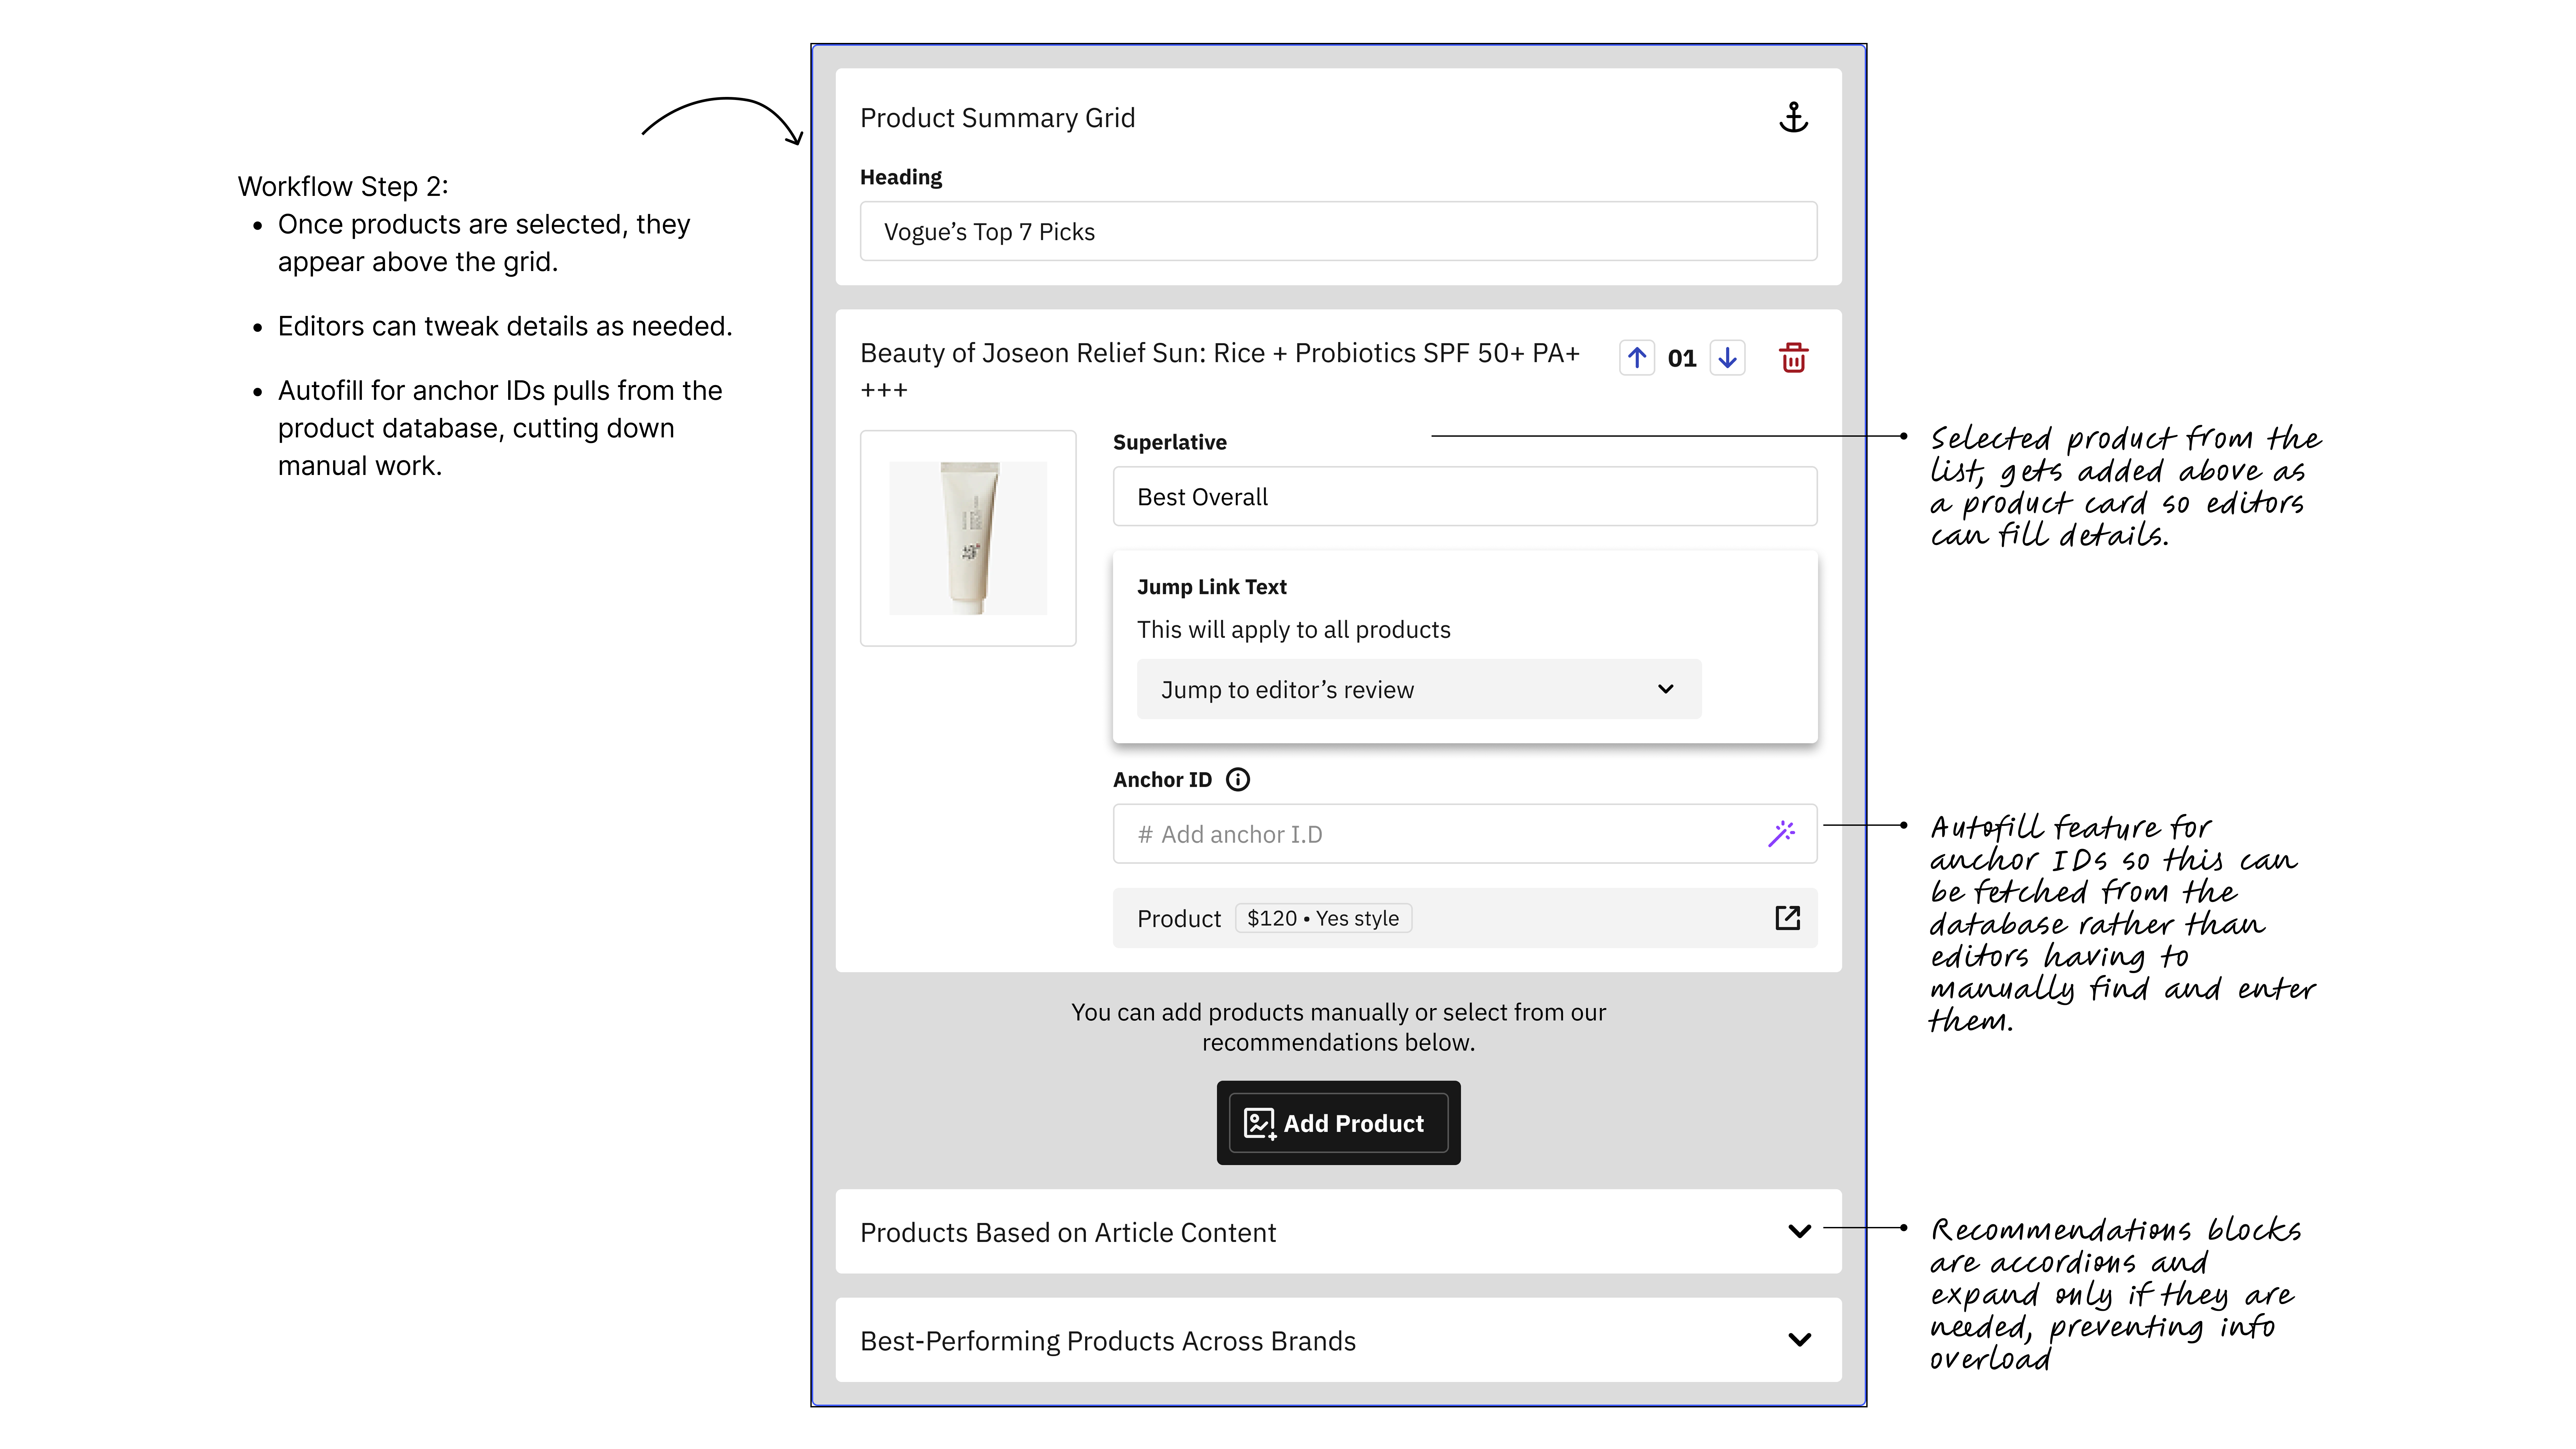Move product 01 up with arrow
This screenshot has width=2576, height=1449.
coord(1637,358)
